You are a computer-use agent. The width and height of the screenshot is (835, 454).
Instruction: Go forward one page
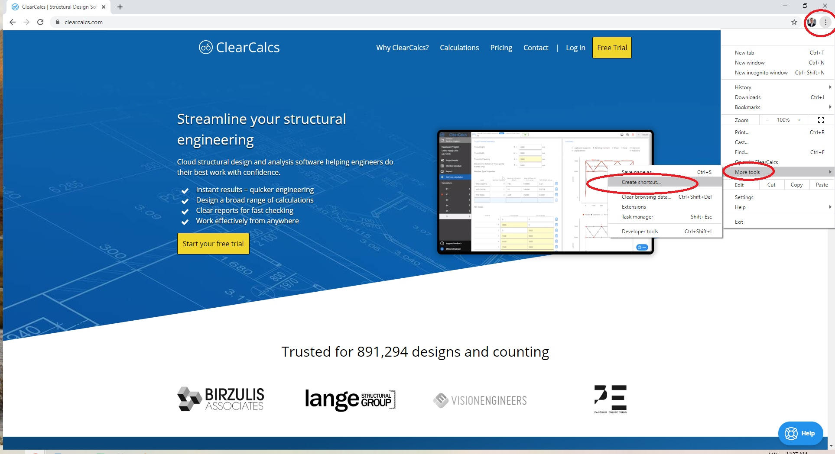(26, 22)
